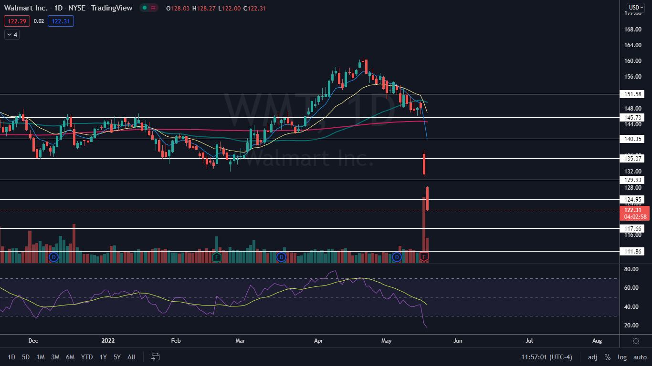
Task: Click the 140.35 price level label
Action: click(631, 139)
